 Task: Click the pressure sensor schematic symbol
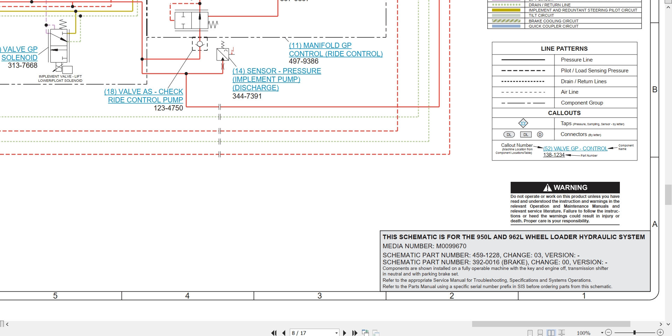(x=223, y=54)
